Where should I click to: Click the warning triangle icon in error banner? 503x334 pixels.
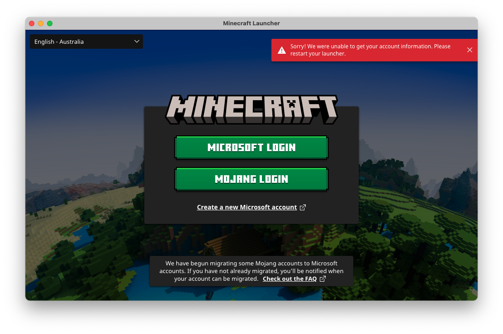(282, 50)
